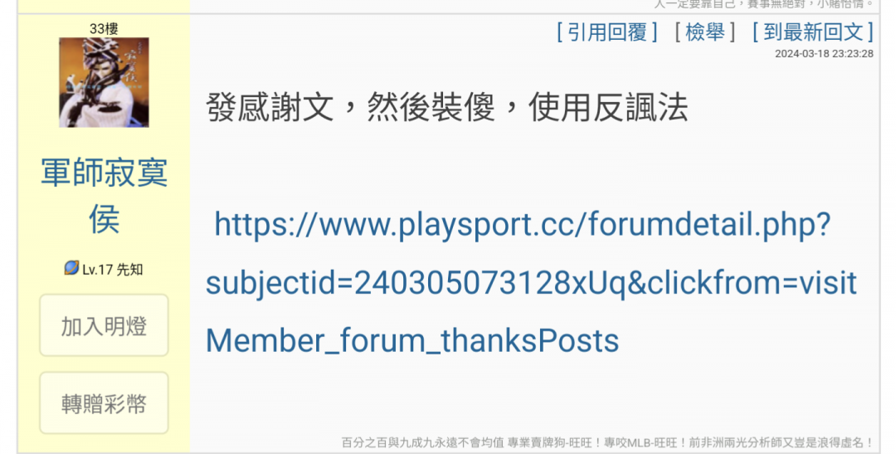Click the 先知 rank title
The height and width of the screenshot is (454, 896).
tap(129, 269)
